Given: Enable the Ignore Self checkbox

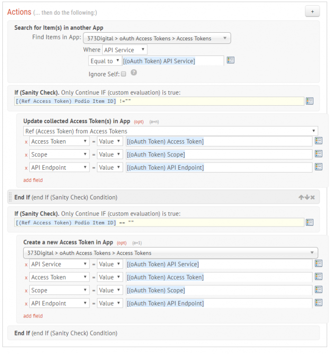Looking at the screenshot, I should point(124,74).
